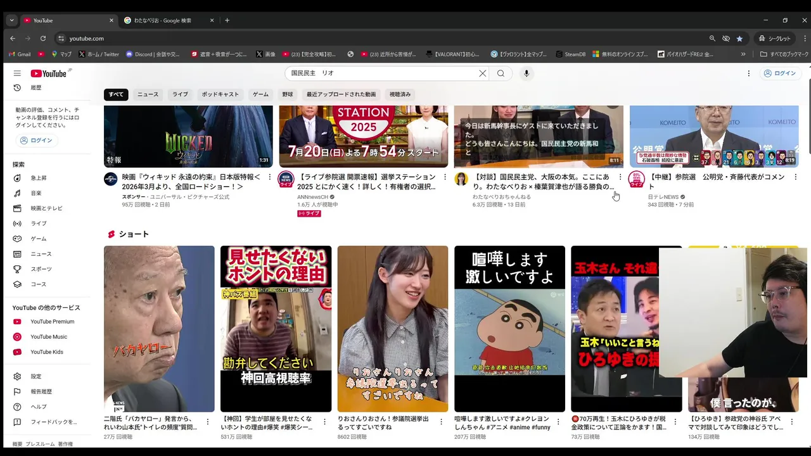Open the Wicked movie trailer thumbnail
Image resolution: width=811 pixels, height=456 pixels.
point(188,137)
